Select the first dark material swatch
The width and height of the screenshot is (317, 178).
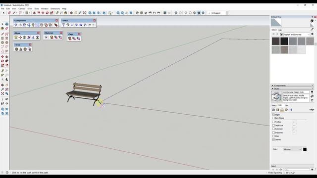coord(275,41)
